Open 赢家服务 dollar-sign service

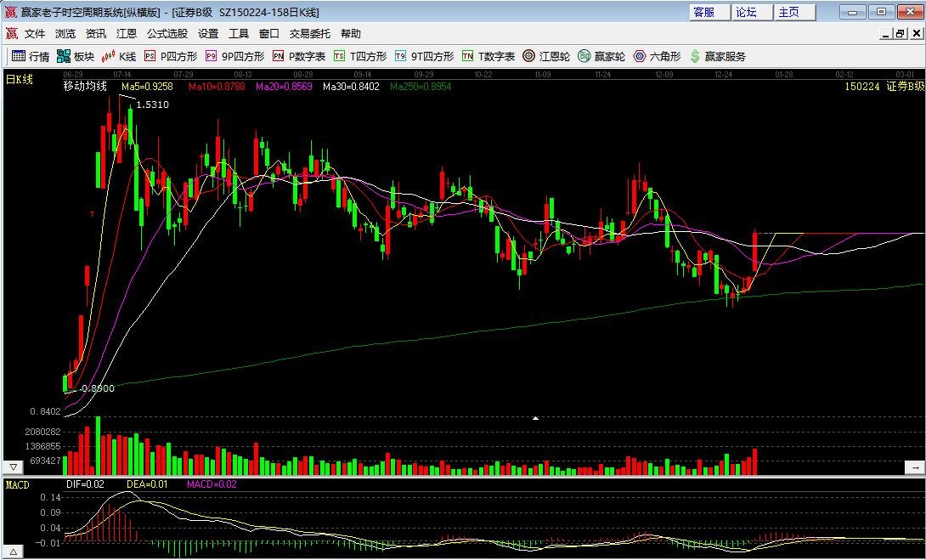718,56
